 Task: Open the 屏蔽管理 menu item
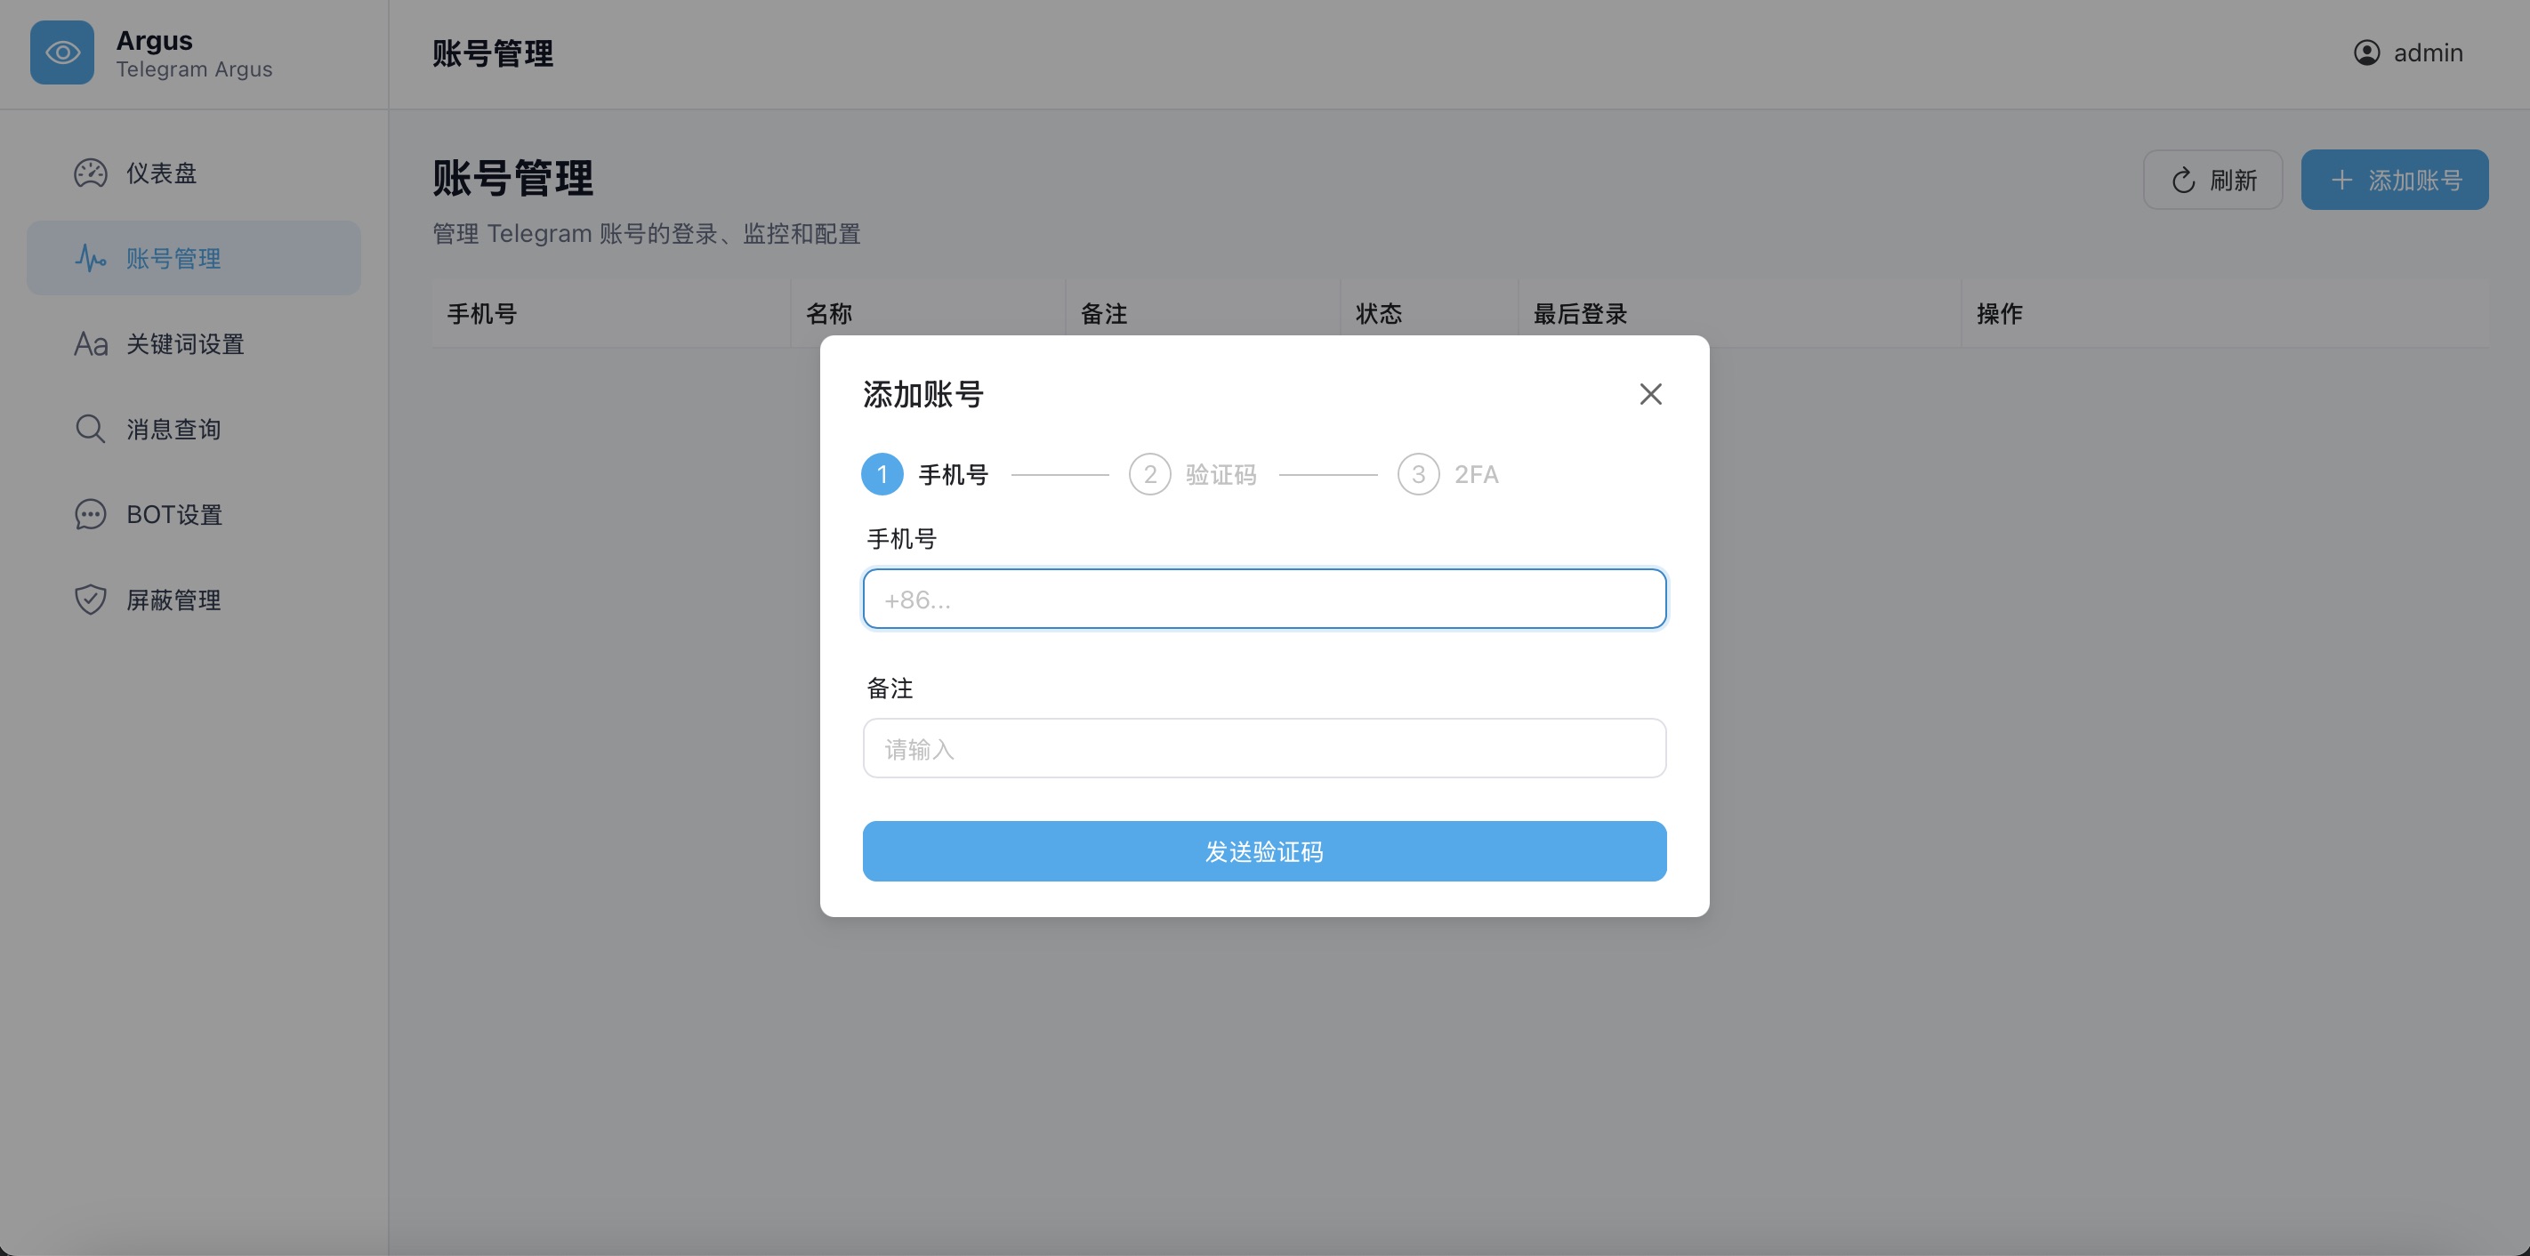tap(193, 600)
